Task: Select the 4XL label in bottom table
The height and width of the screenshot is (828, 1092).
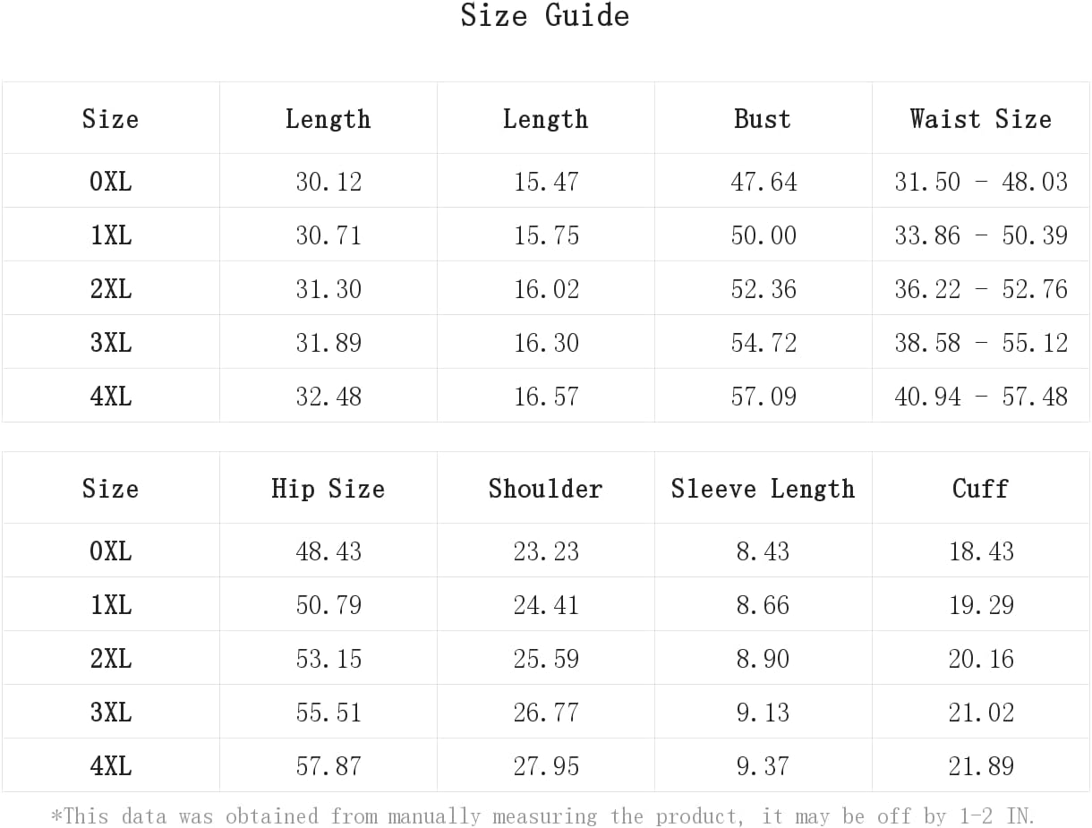Action: [111, 766]
